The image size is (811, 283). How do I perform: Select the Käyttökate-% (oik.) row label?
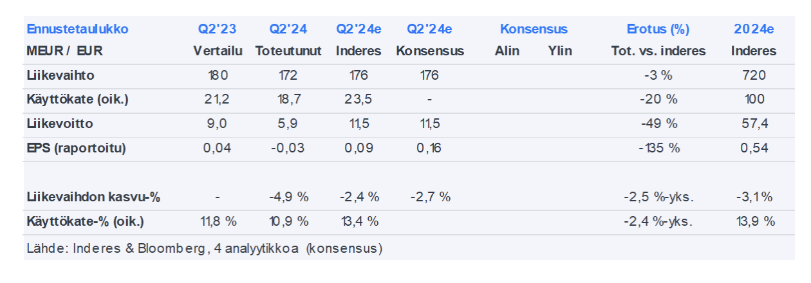pos(85,221)
